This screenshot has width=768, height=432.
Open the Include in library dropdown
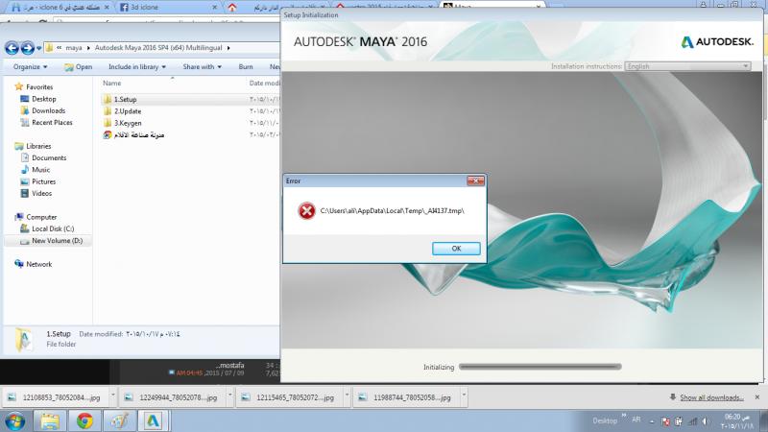pos(136,66)
